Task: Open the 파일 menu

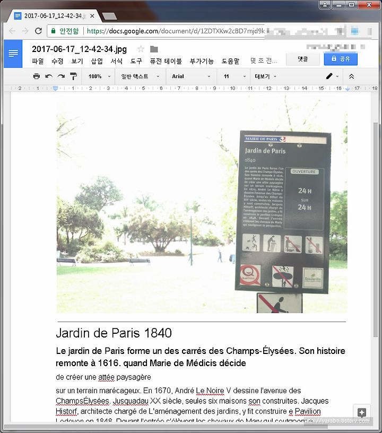Action: point(38,61)
